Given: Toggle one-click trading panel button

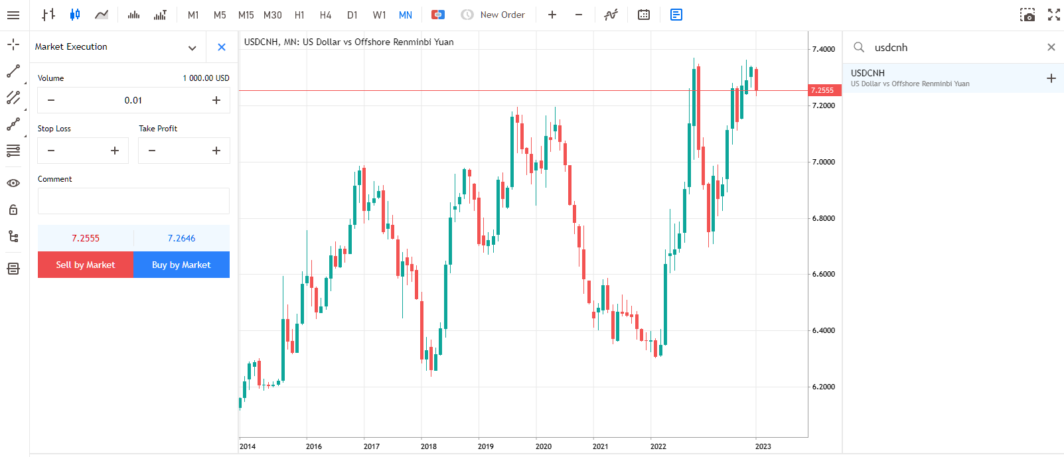Looking at the screenshot, I should 438,15.
